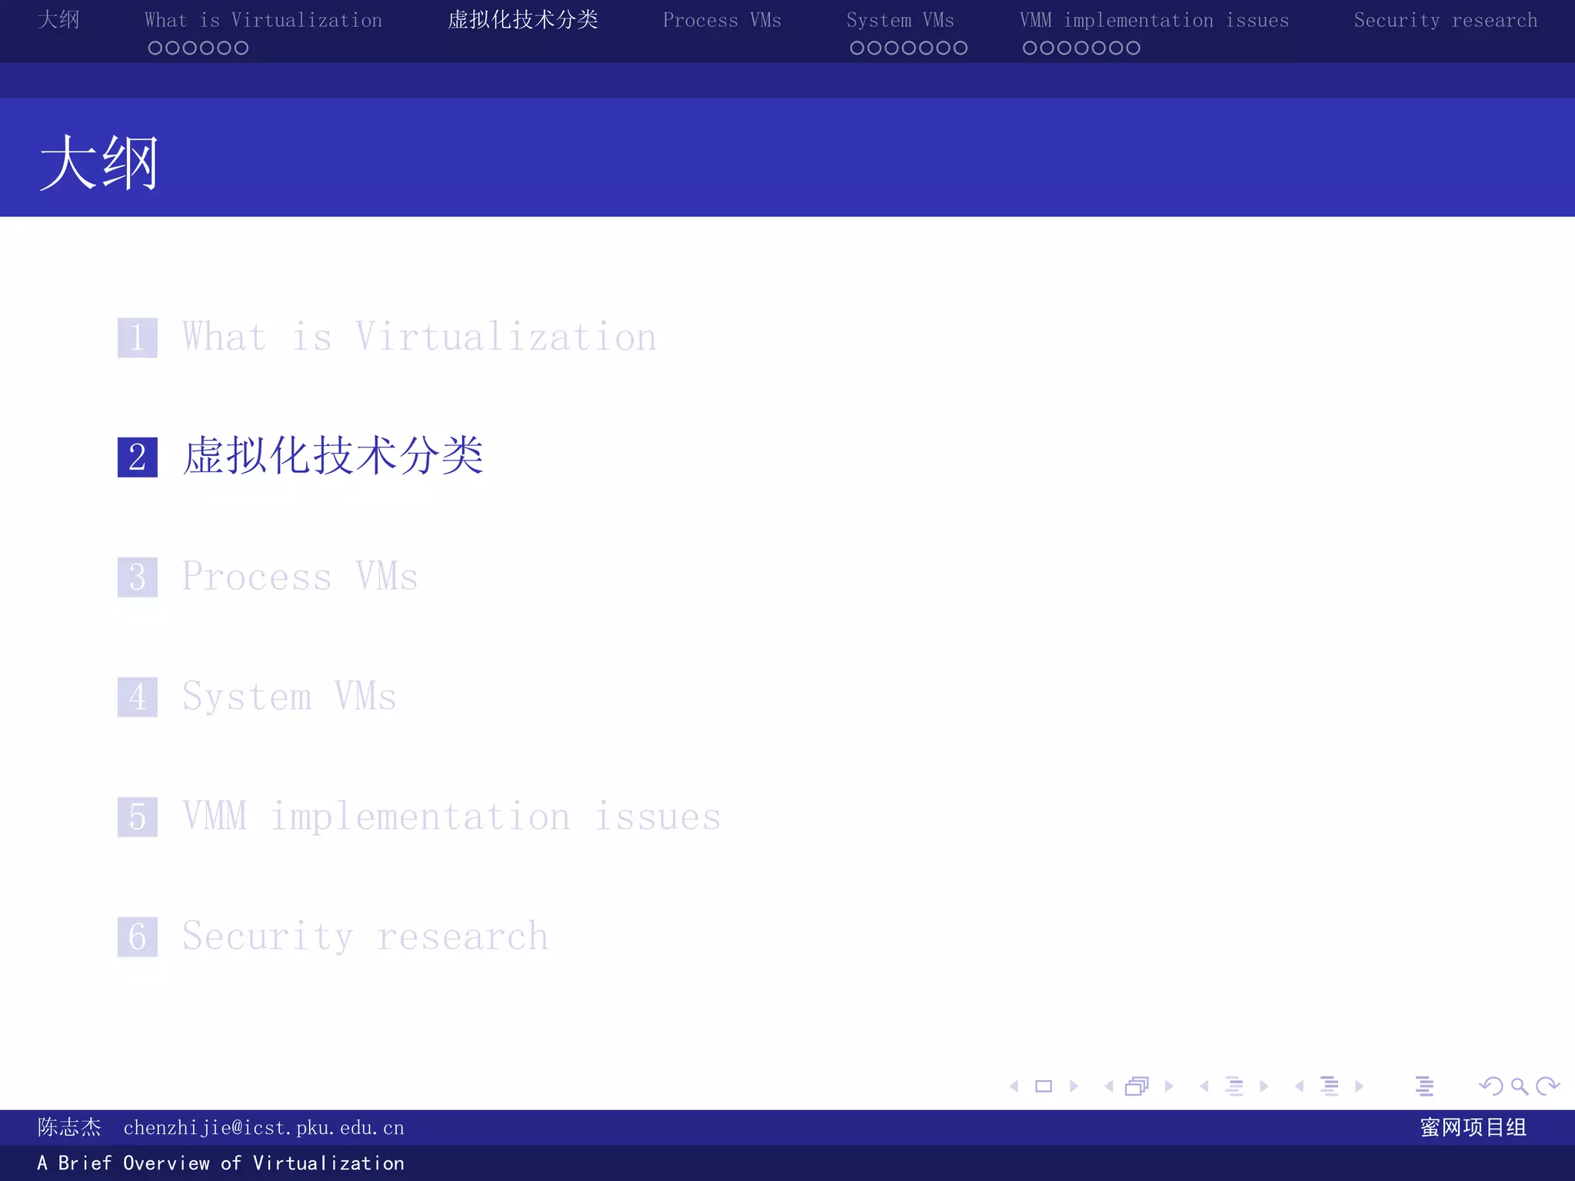Select last slide circle under What is Virtualization
The width and height of the screenshot is (1575, 1181).
241,48
